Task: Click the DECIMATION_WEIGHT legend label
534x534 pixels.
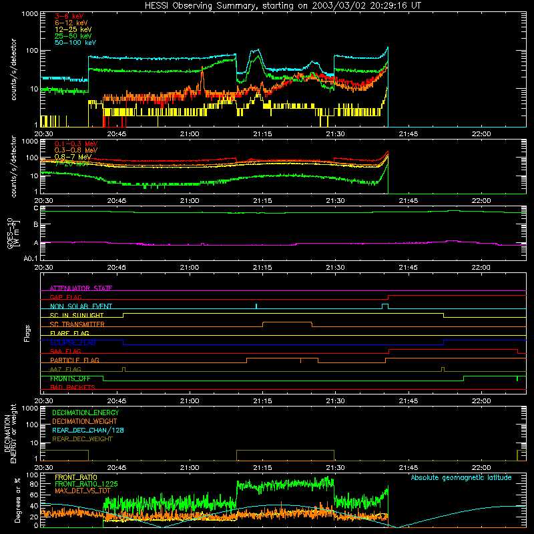Action: [85, 422]
